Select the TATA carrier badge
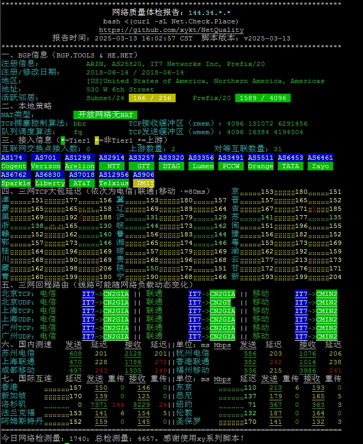363x444 pixels. [x=290, y=166]
